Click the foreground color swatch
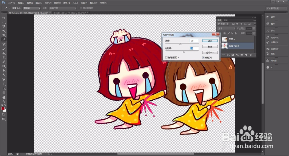This screenshot has width=289, height=156. [x=3, y=108]
